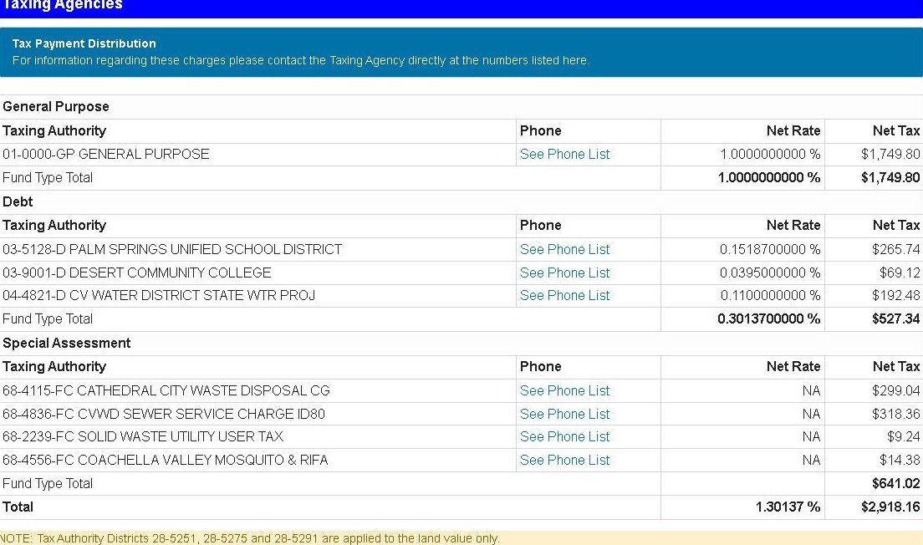Screen dimensions: 923x545
Task: Click the 0.1518700000 % net rate value
Action: point(769,249)
